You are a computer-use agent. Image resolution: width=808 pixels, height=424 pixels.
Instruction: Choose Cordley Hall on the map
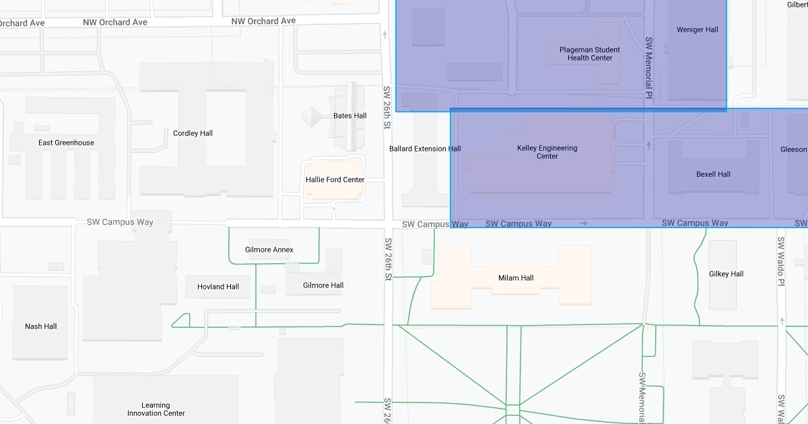(x=193, y=133)
